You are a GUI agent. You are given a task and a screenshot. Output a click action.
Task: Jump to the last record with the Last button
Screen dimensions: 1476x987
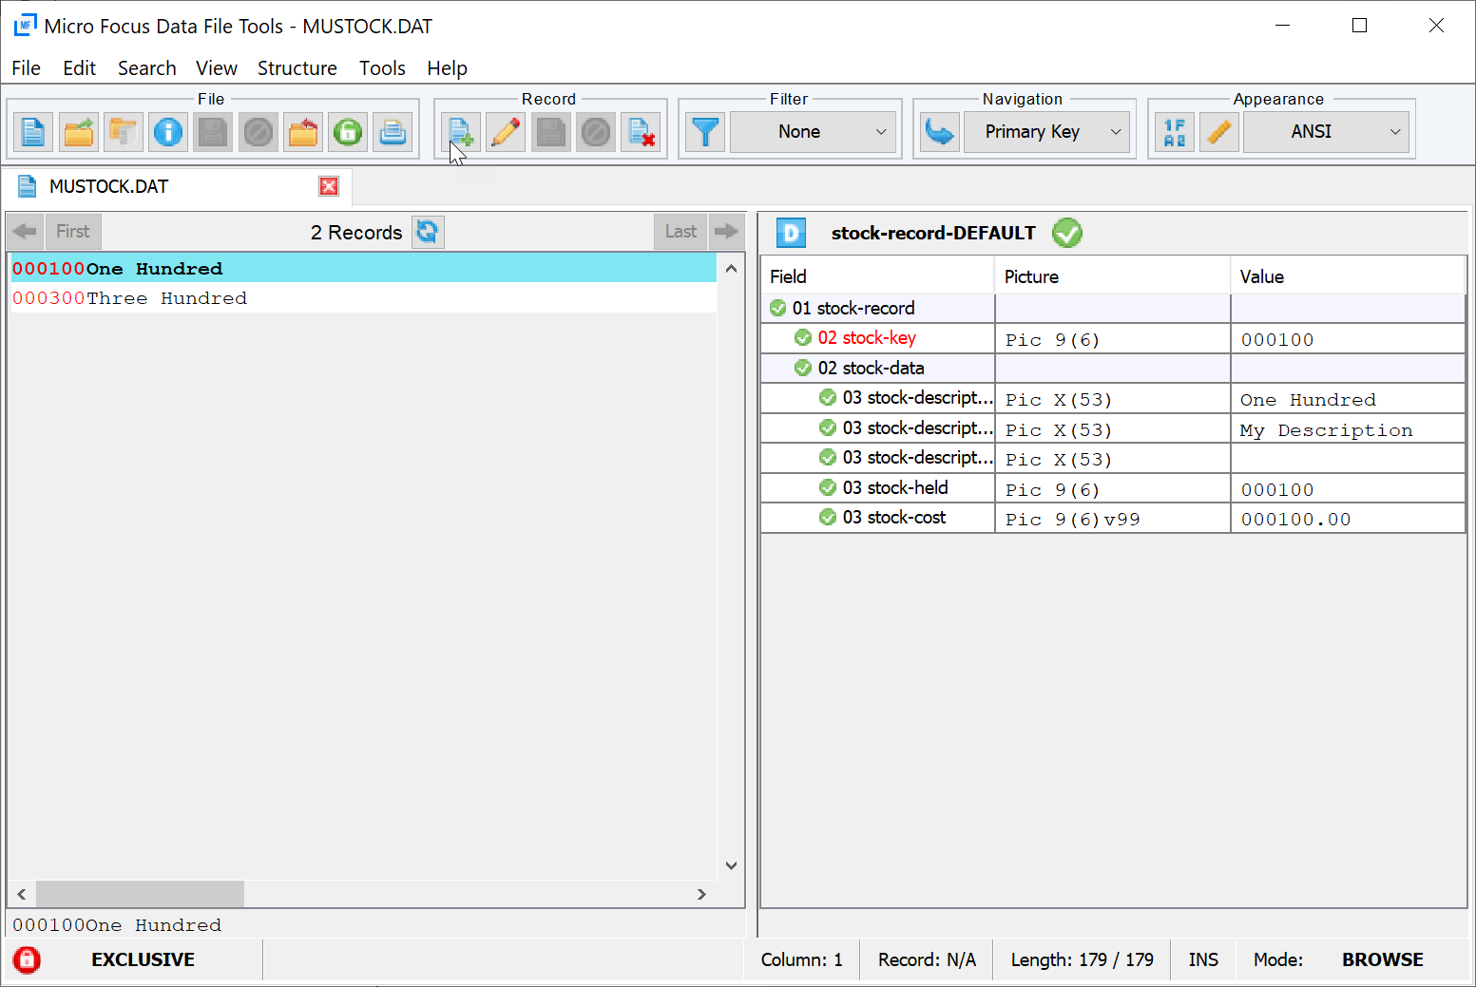click(680, 231)
